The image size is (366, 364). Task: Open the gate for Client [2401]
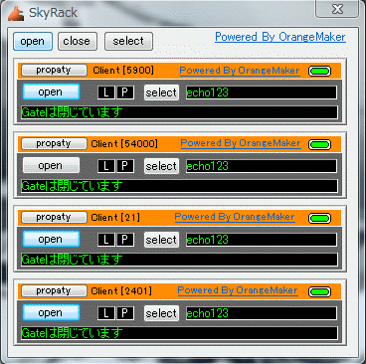(51, 312)
